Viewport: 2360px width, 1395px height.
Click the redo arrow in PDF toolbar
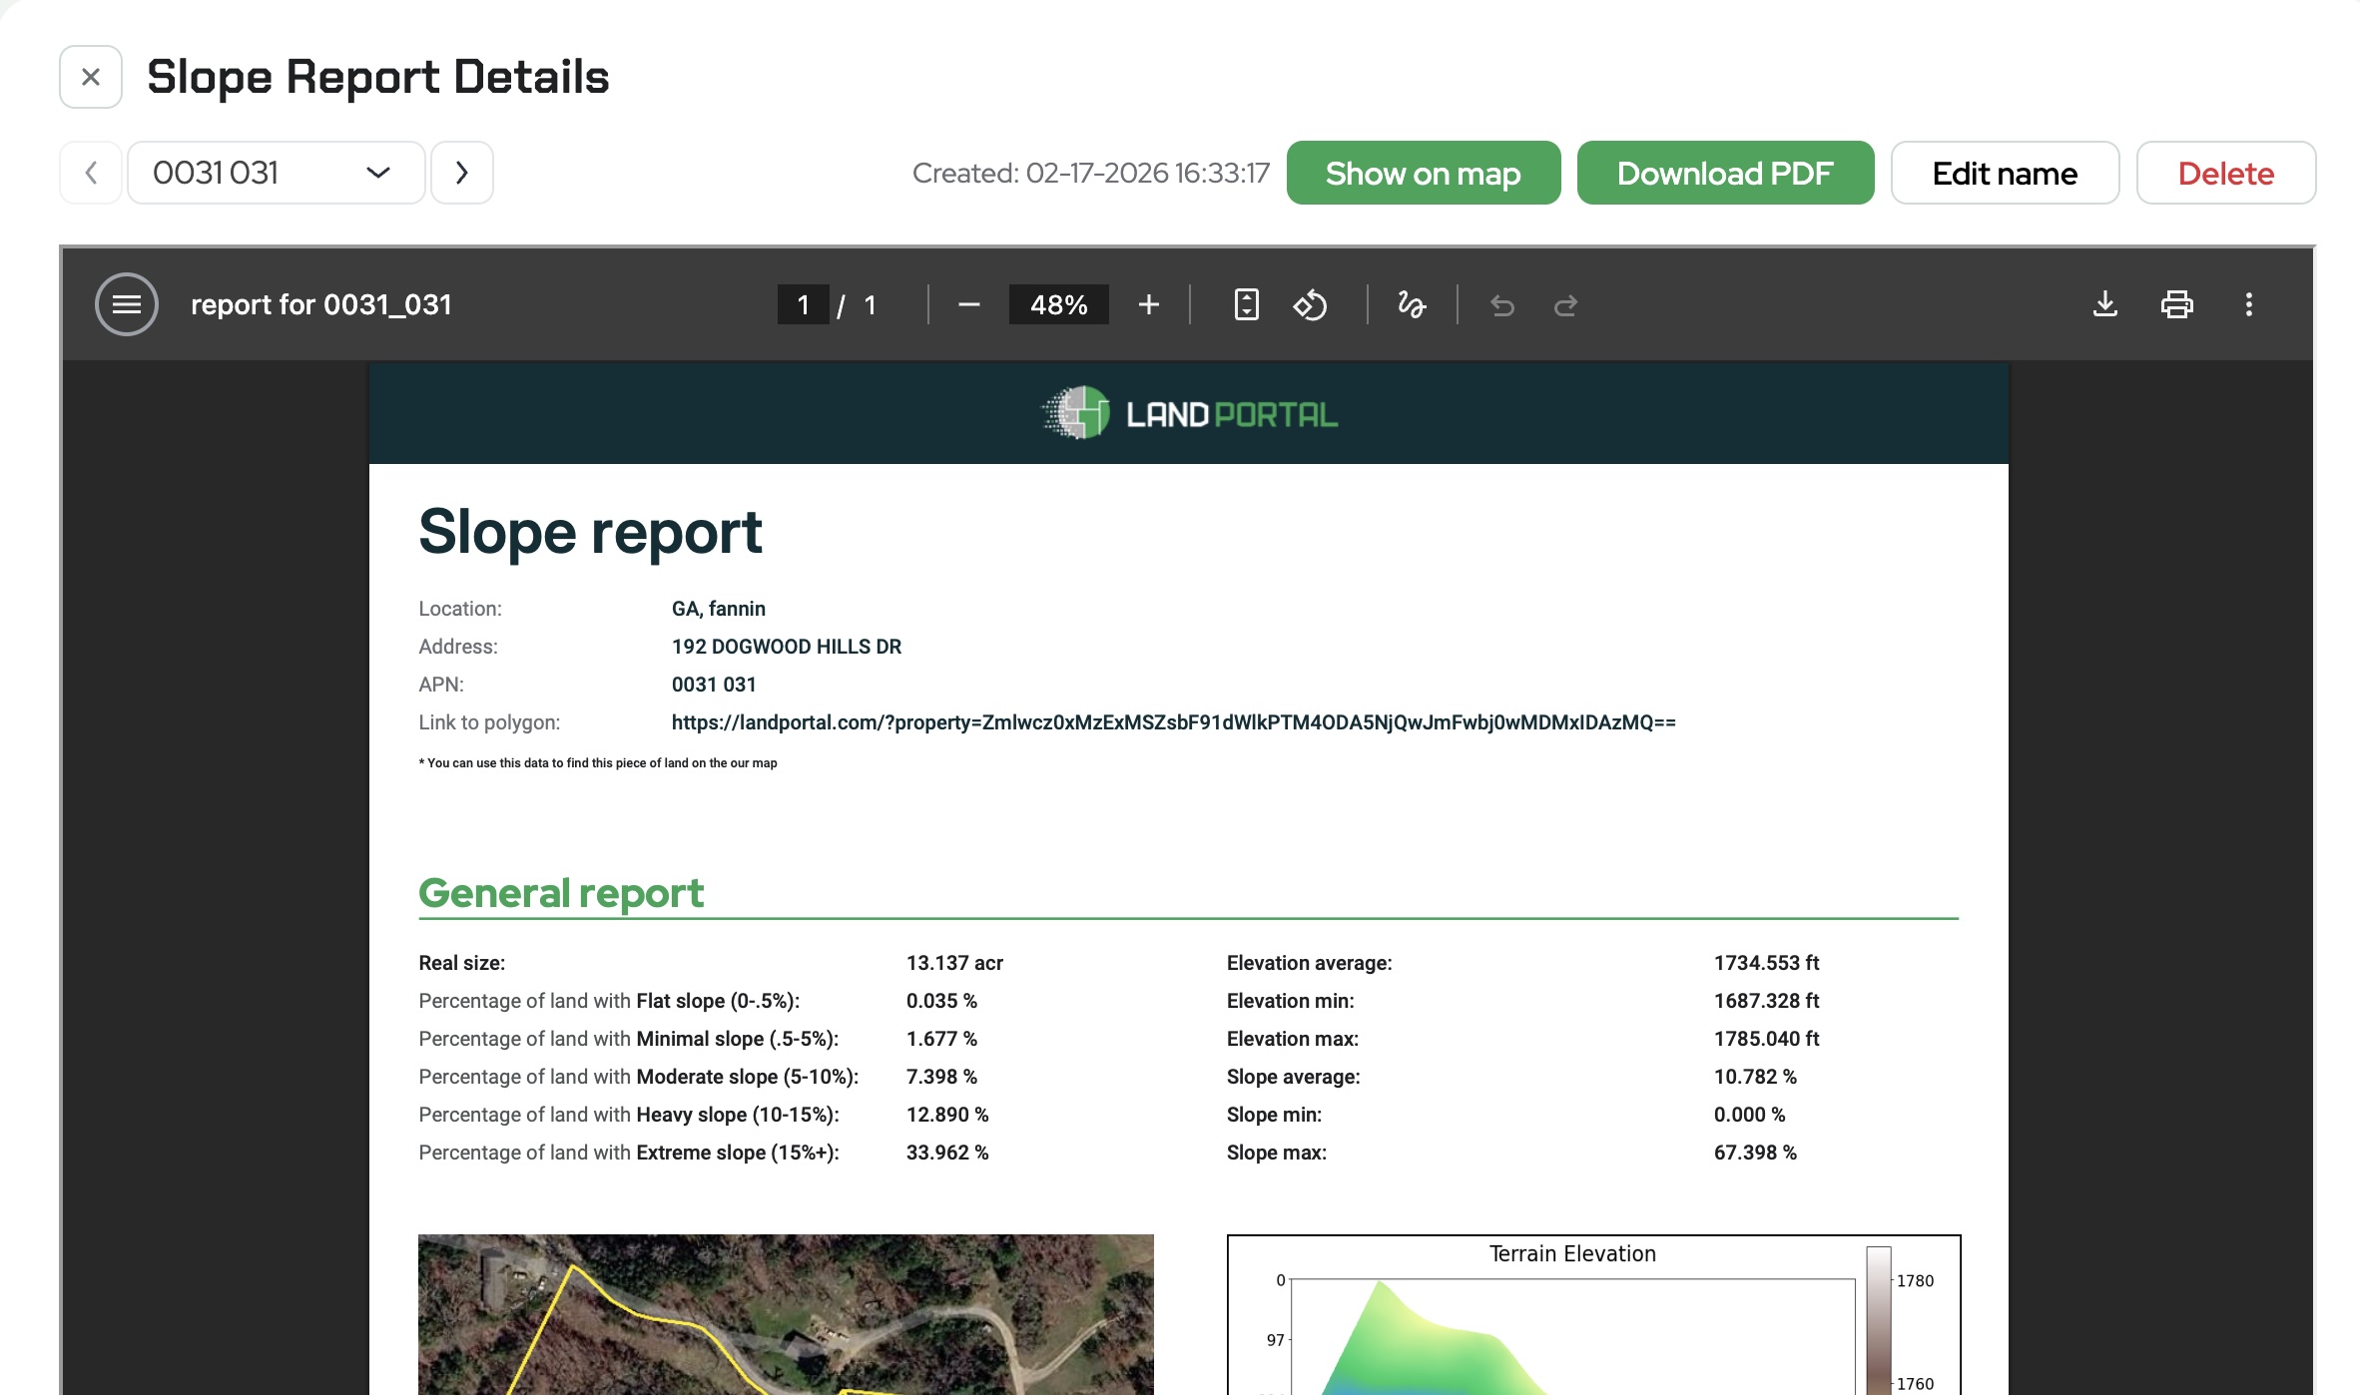1565,304
